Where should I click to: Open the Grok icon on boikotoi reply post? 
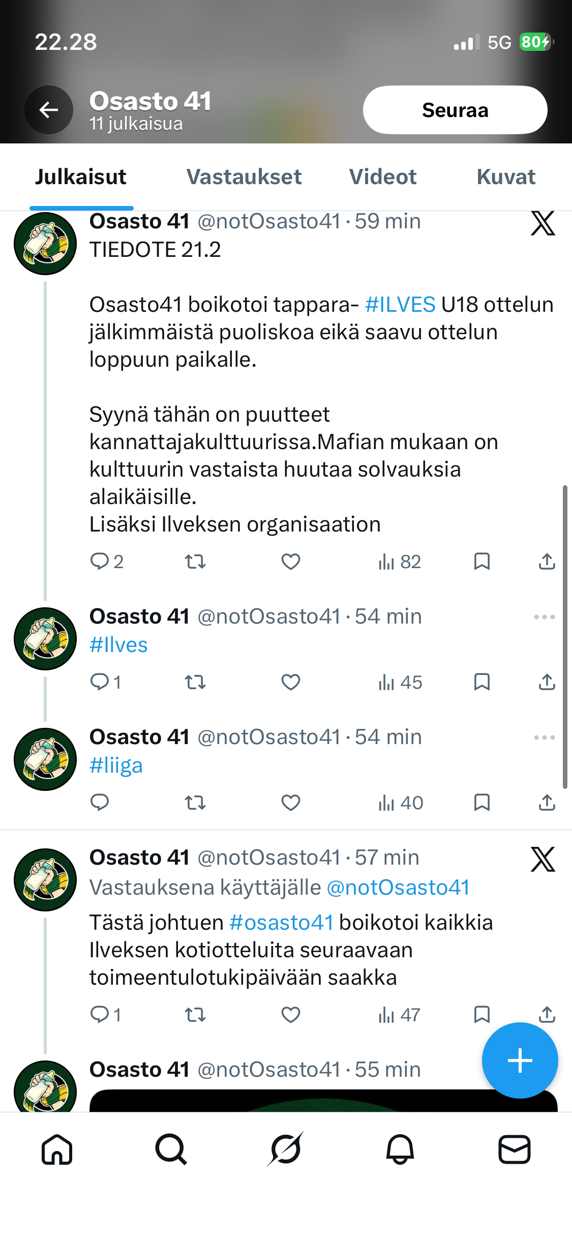(543, 860)
